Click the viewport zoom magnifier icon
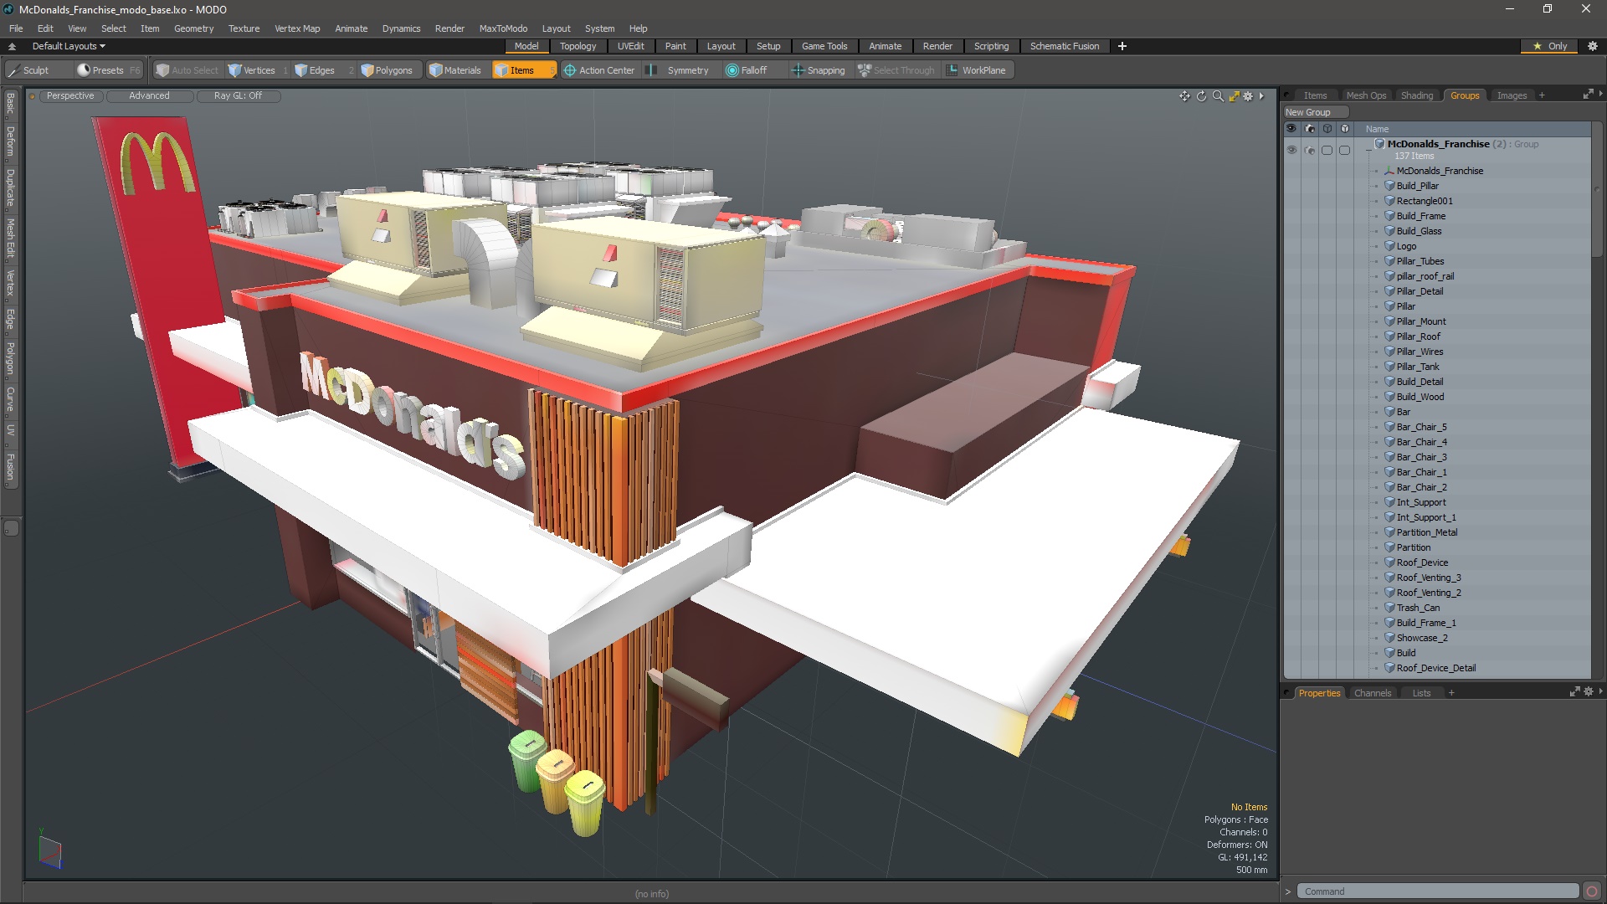 [x=1218, y=96]
